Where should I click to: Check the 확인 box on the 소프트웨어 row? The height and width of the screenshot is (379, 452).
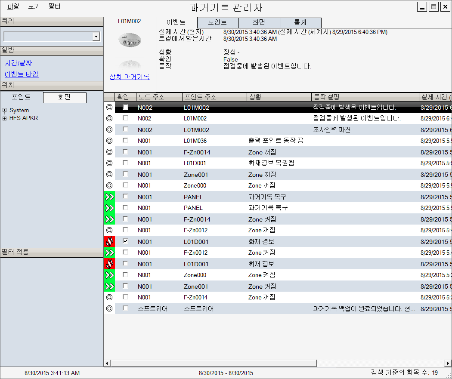[125, 308]
